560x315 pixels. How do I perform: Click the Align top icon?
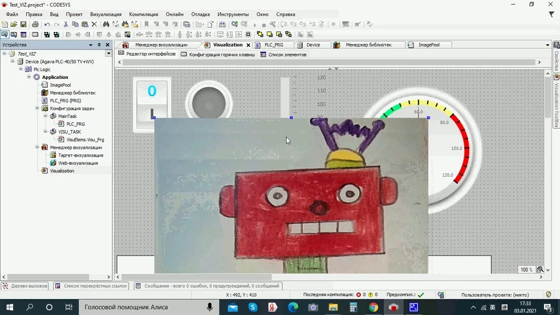pyautogui.click(x=99, y=35)
